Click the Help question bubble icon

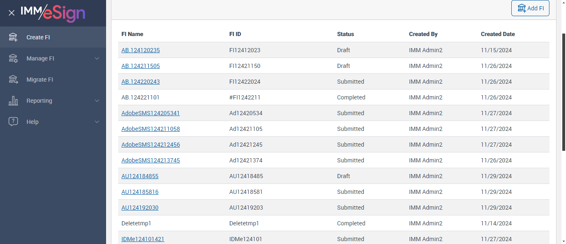pos(13,122)
